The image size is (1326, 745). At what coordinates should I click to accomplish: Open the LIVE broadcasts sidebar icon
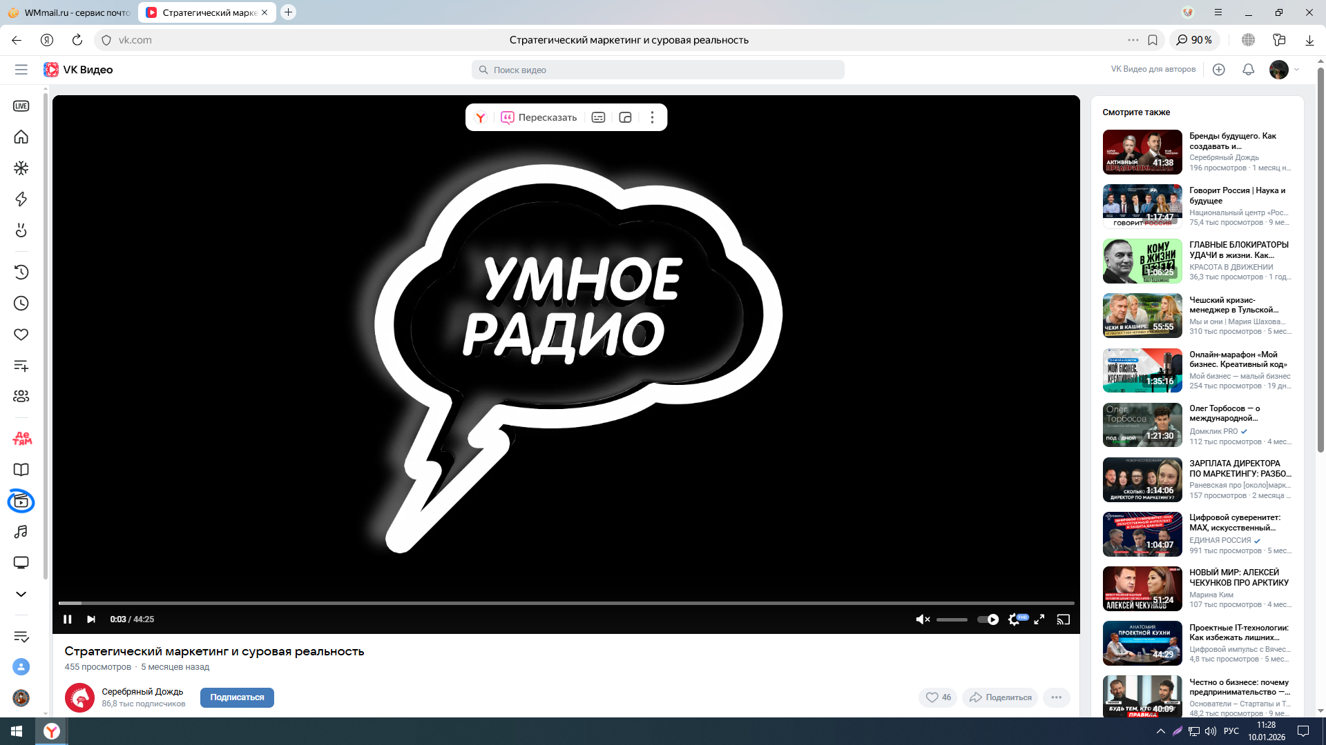point(21,106)
